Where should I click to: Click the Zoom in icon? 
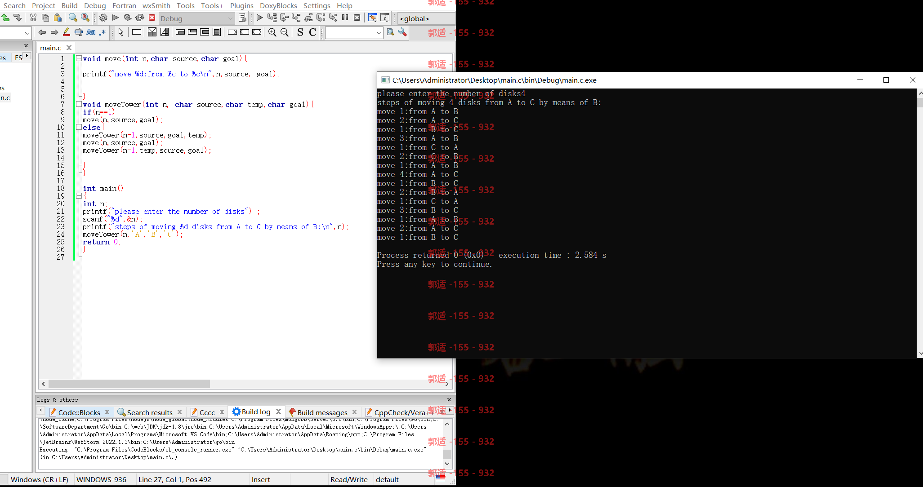tap(272, 32)
